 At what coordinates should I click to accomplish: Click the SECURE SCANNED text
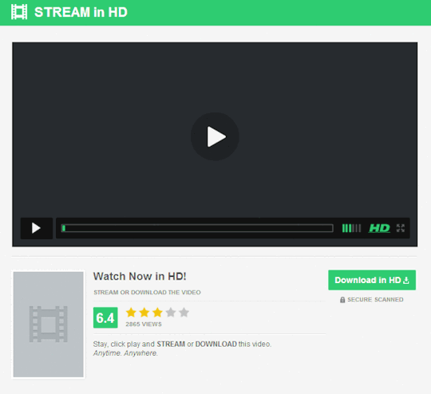(x=375, y=300)
